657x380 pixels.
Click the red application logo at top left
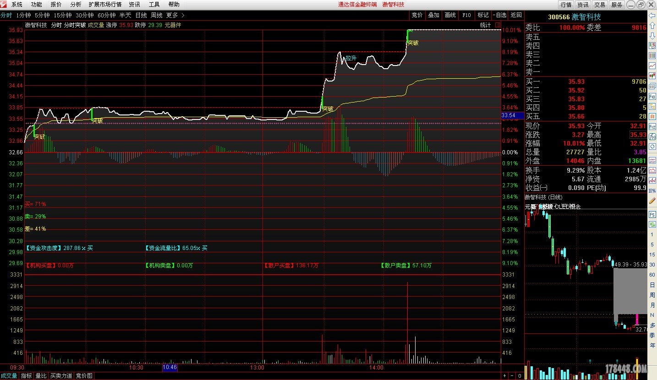pos(4,4)
